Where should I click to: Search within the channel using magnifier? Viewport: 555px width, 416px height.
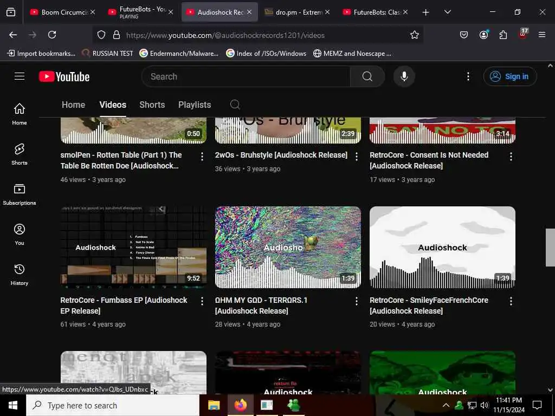(x=235, y=105)
